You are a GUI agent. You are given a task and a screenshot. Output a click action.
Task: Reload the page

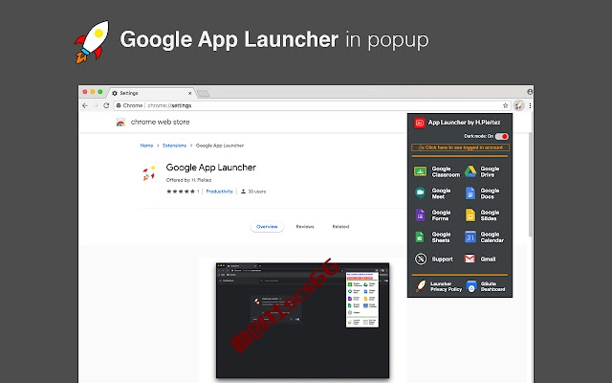pyautogui.click(x=106, y=105)
